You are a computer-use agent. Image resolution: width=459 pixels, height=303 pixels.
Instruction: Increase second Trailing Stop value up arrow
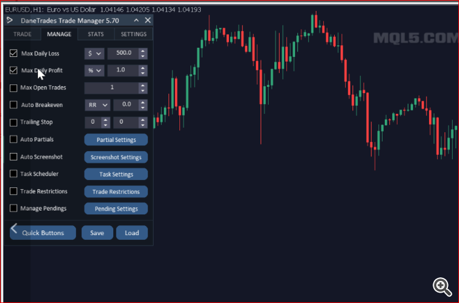pos(143,120)
